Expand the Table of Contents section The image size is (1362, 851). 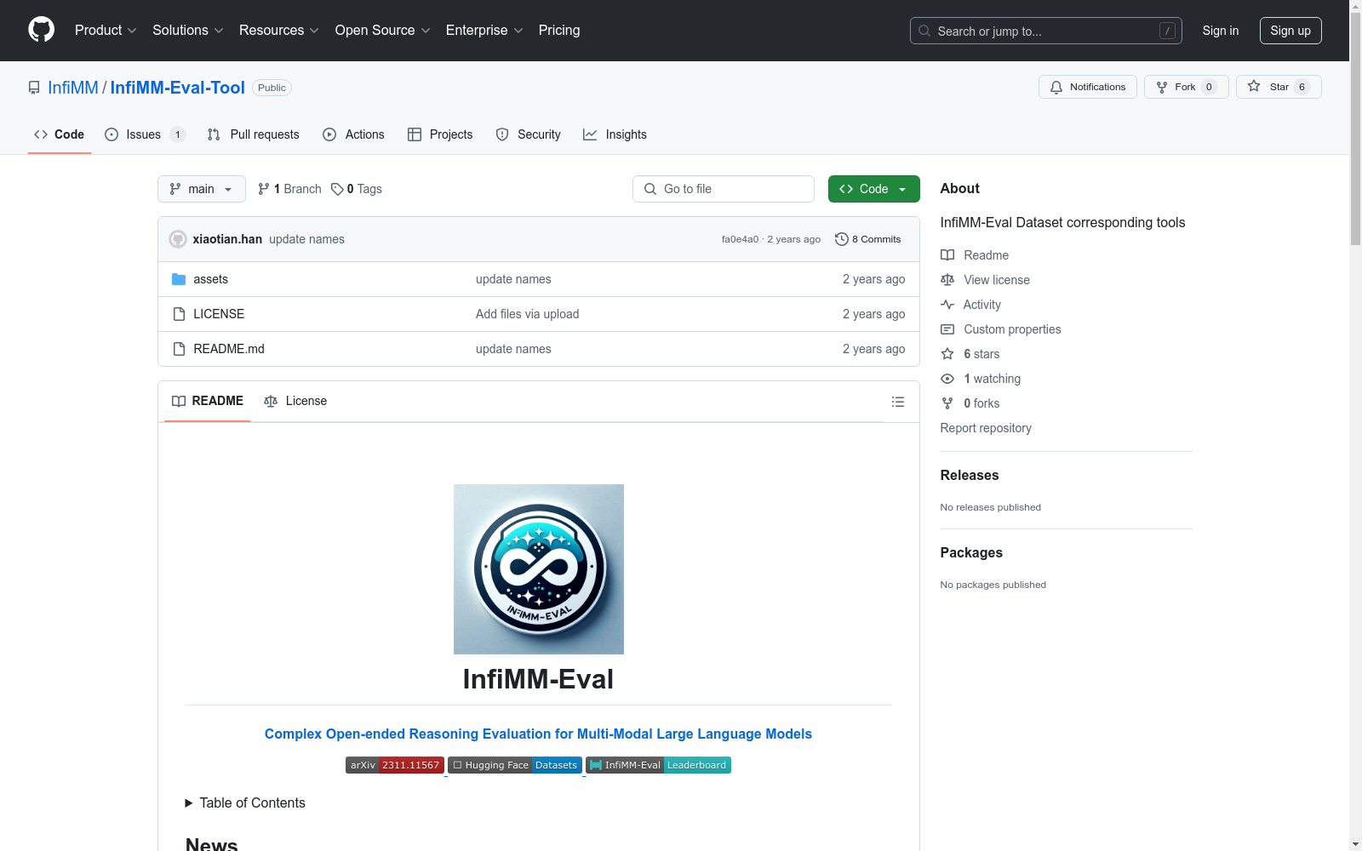245,802
